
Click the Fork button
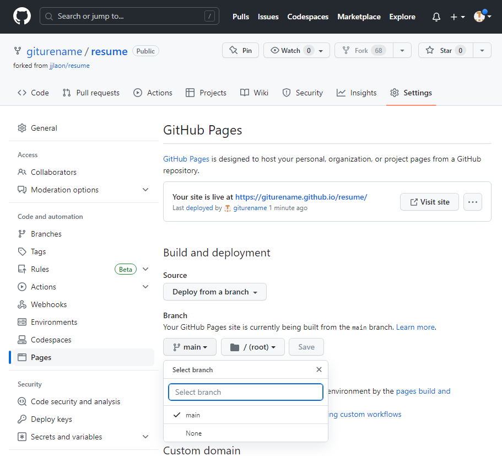(x=364, y=50)
